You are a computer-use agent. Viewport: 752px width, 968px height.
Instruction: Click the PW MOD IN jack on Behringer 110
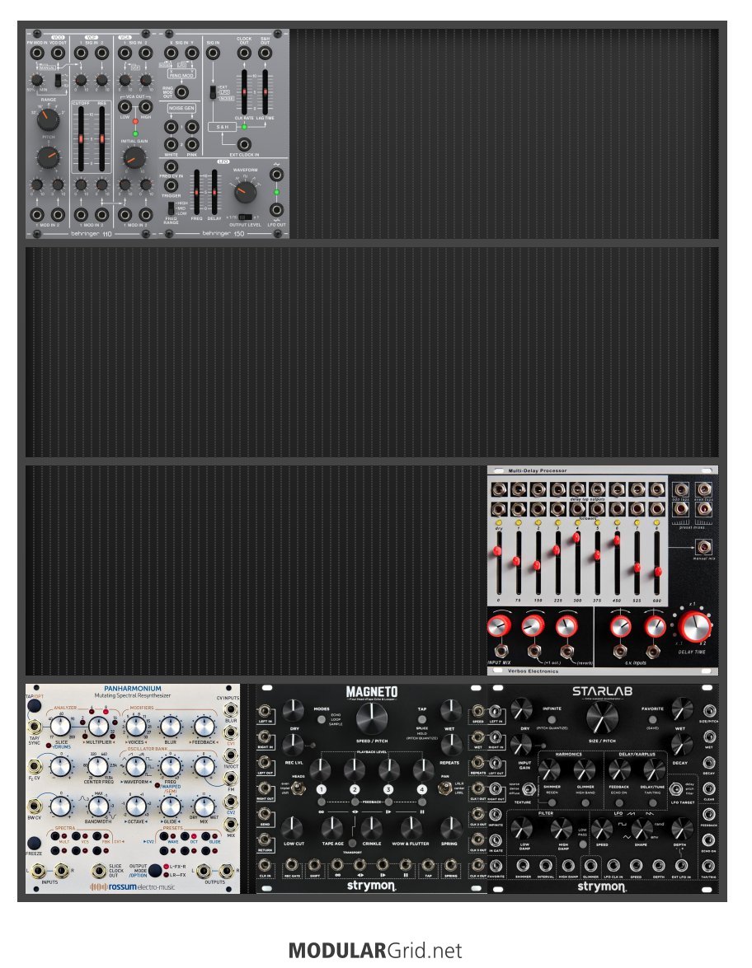(37, 53)
